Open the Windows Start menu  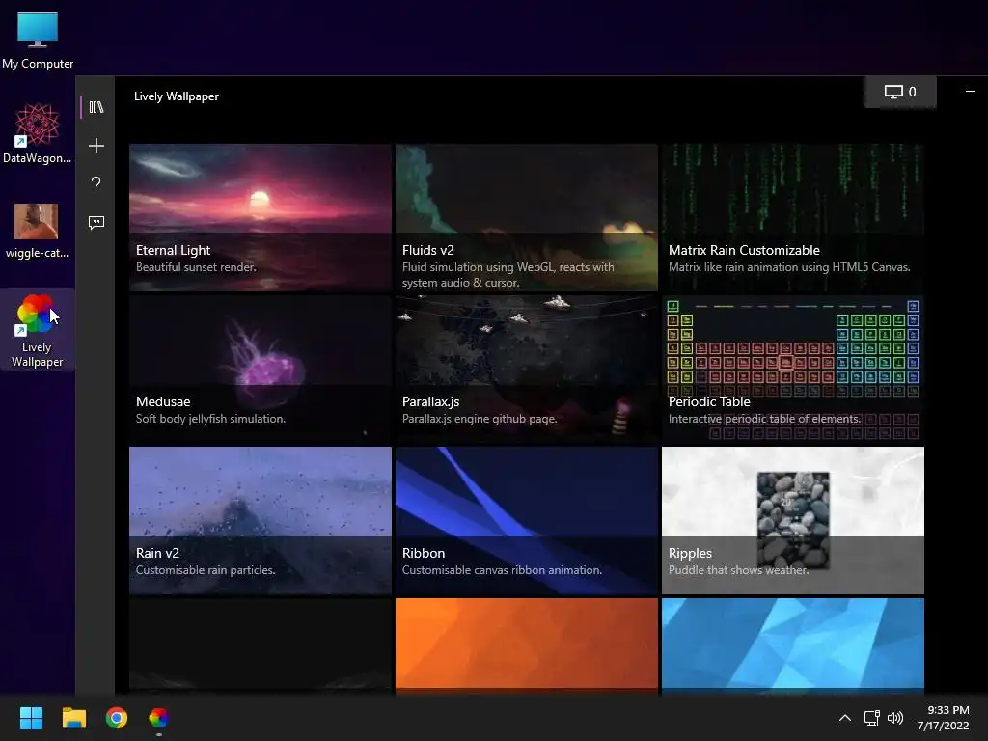click(x=31, y=718)
